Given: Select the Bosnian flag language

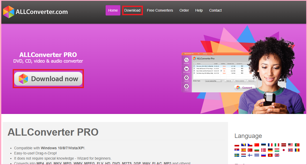Looking at the screenshot, I should pyautogui.click(x=244, y=145).
